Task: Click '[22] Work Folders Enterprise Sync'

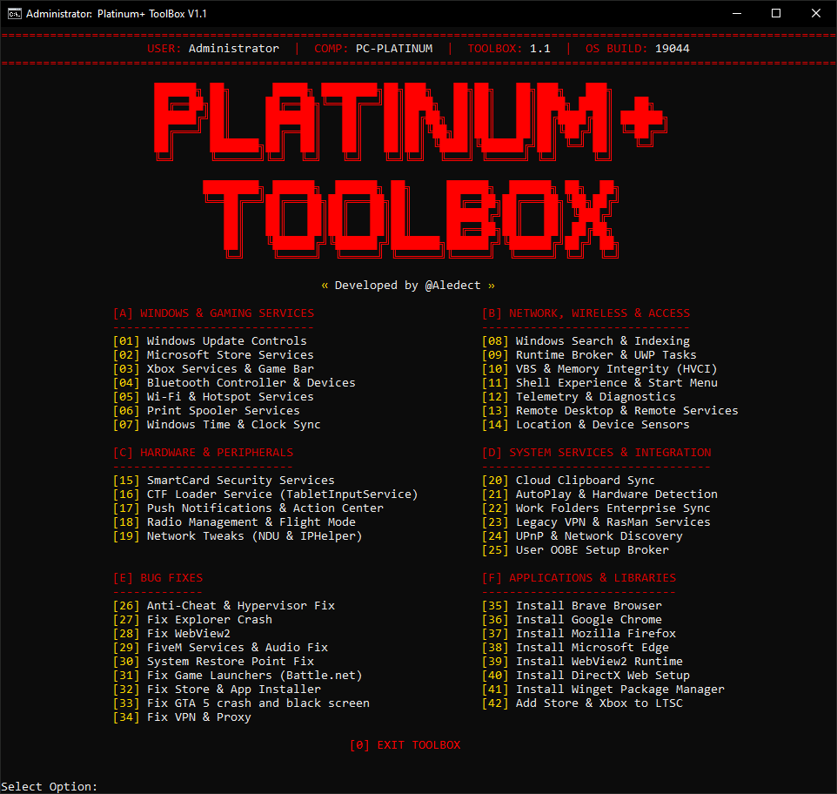Action: [596, 508]
